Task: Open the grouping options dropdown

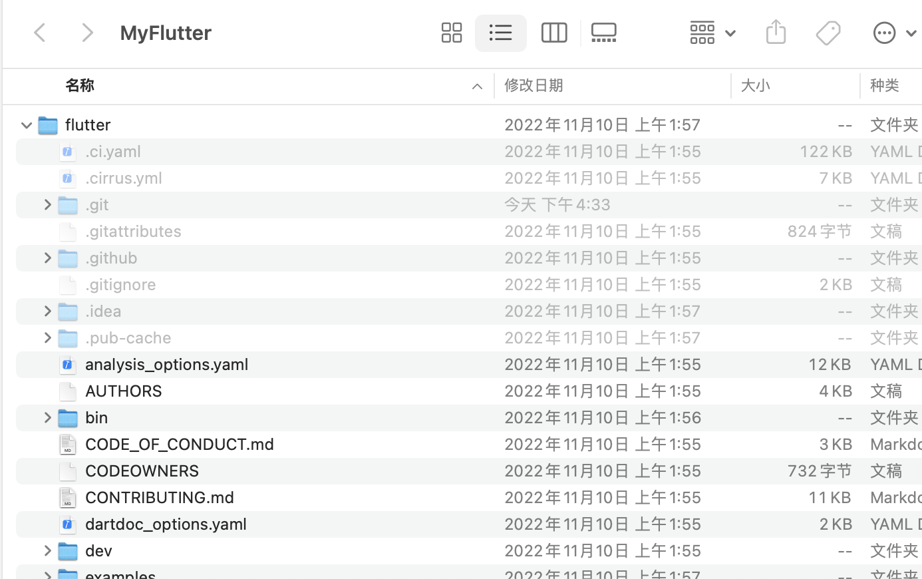Action: coord(711,33)
